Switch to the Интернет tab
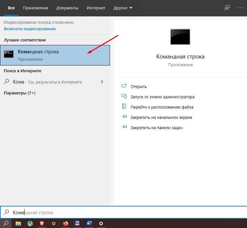The height and width of the screenshot is (228, 247). (x=96, y=8)
